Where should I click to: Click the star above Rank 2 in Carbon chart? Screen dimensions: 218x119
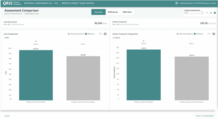click(143, 41)
